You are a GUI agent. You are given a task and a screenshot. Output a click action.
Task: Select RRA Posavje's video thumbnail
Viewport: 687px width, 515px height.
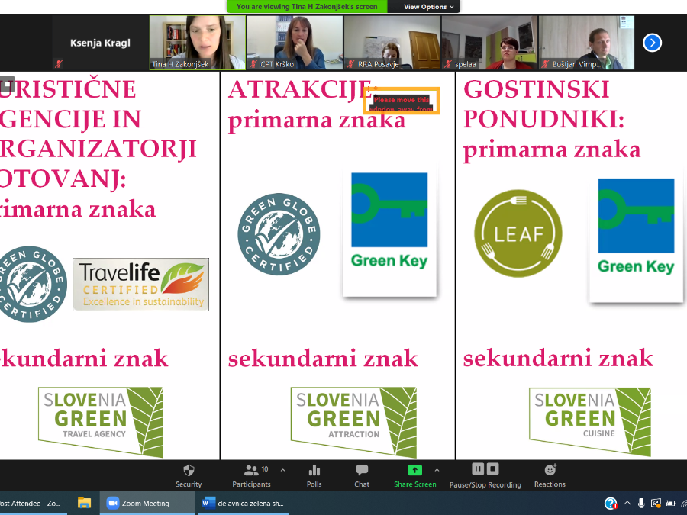click(392, 43)
